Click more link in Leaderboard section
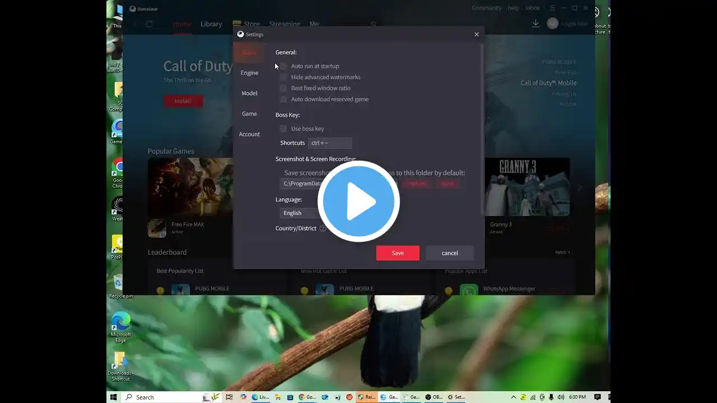 (562, 252)
